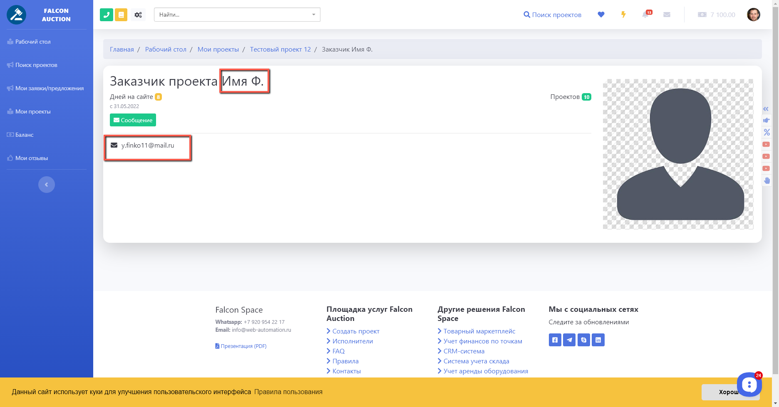Viewport: 779px width, 407px height.
Task: Open the Найти search dropdown
Action: coord(237,15)
